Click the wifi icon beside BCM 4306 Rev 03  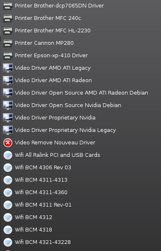click(8, 168)
